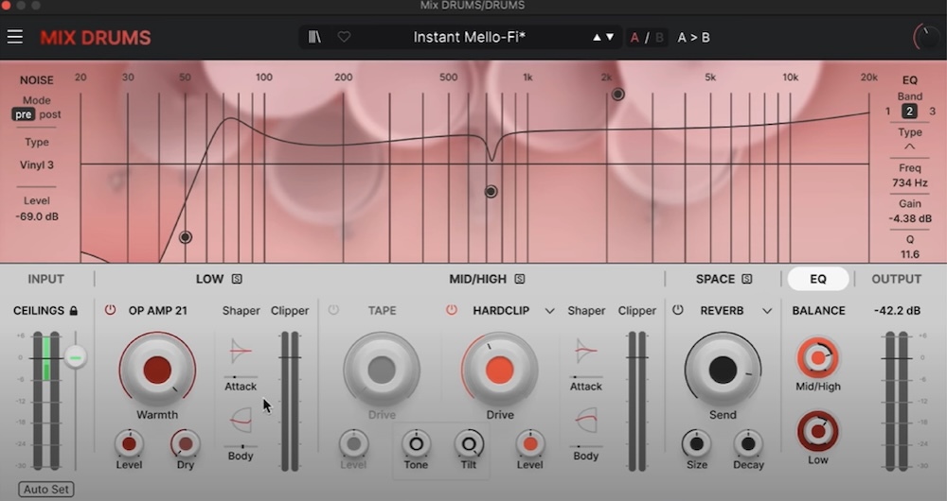Toggle the OP AMP 21 power button
The height and width of the screenshot is (501, 947).
pyautogui.click(x=110, y=310)
